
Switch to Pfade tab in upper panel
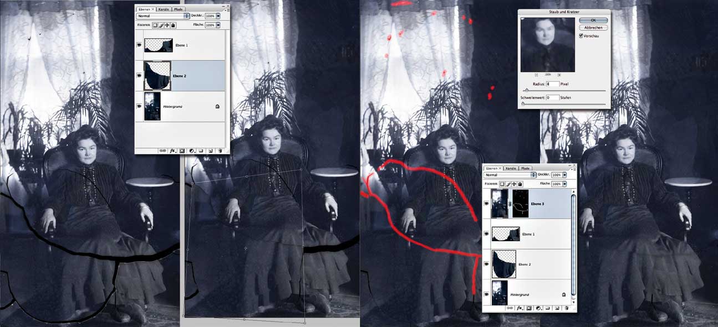[x=179, y=9]
